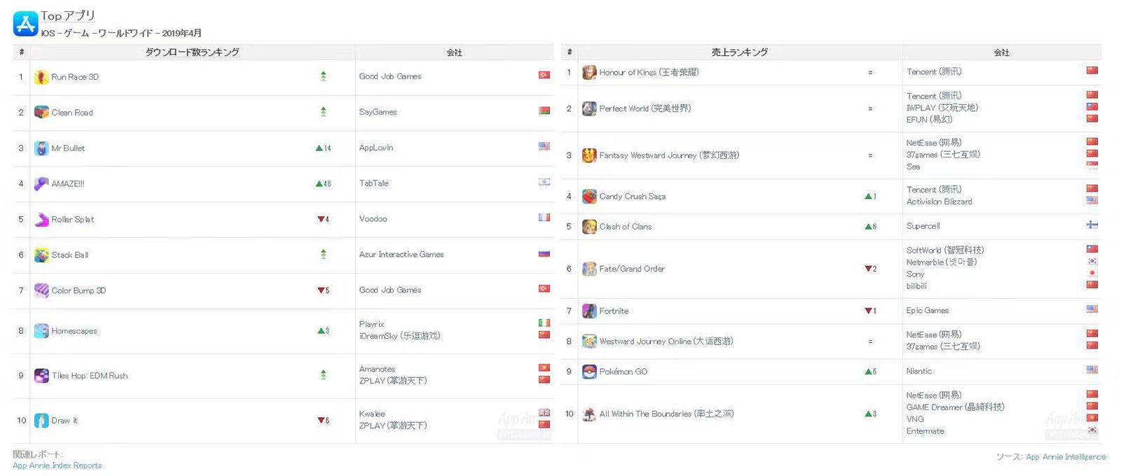The width and height of the screenshot is (1121, 476).
Task: Click the Homescapes app icon
Action: 41,331
